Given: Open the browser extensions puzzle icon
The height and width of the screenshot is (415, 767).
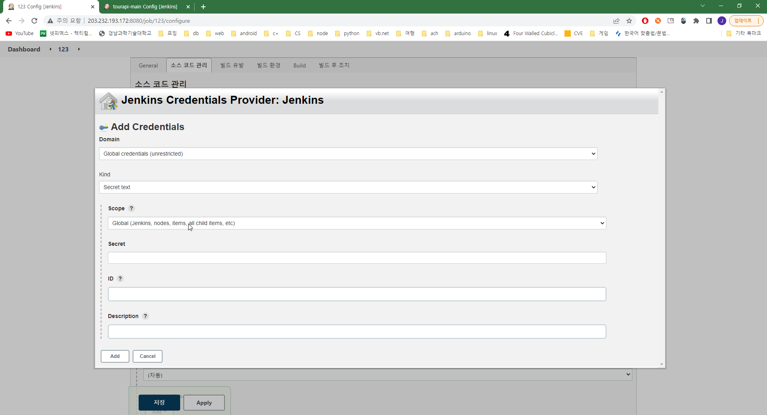Looking at the screenshot, I should tap(696, 21).
